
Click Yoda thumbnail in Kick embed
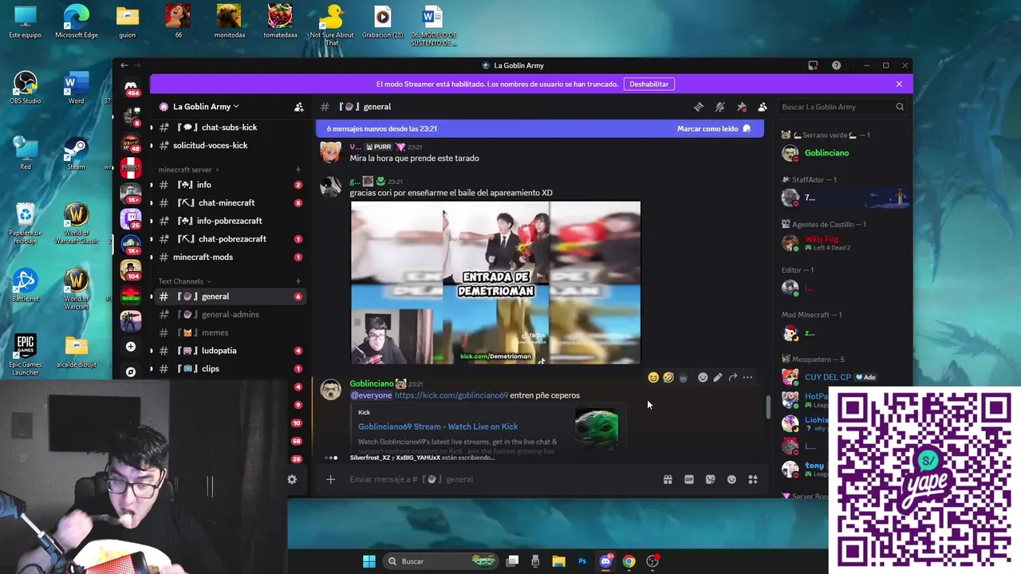click(x=597, y=429)
